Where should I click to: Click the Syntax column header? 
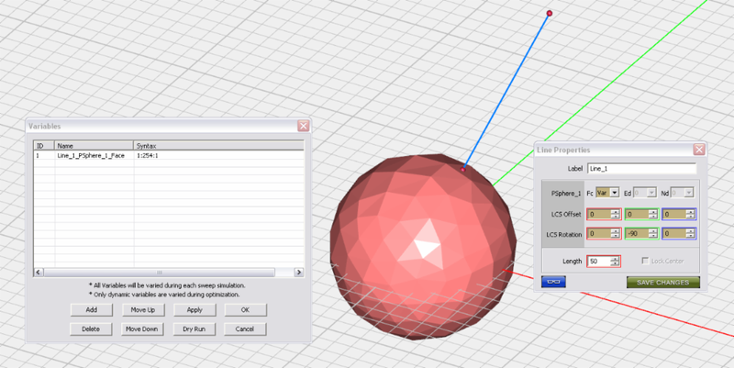pos(218,146)
